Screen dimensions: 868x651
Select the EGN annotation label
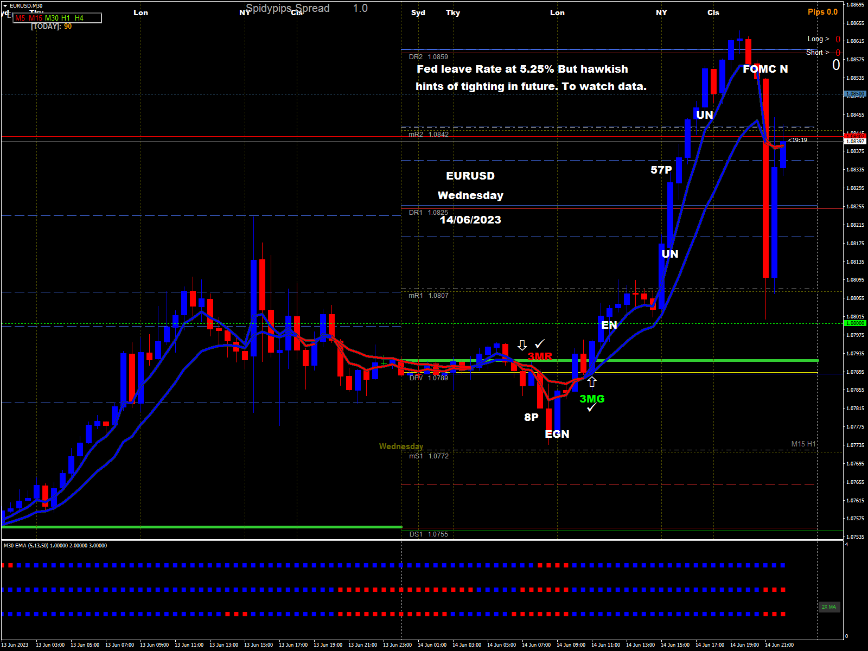(557, 434)
